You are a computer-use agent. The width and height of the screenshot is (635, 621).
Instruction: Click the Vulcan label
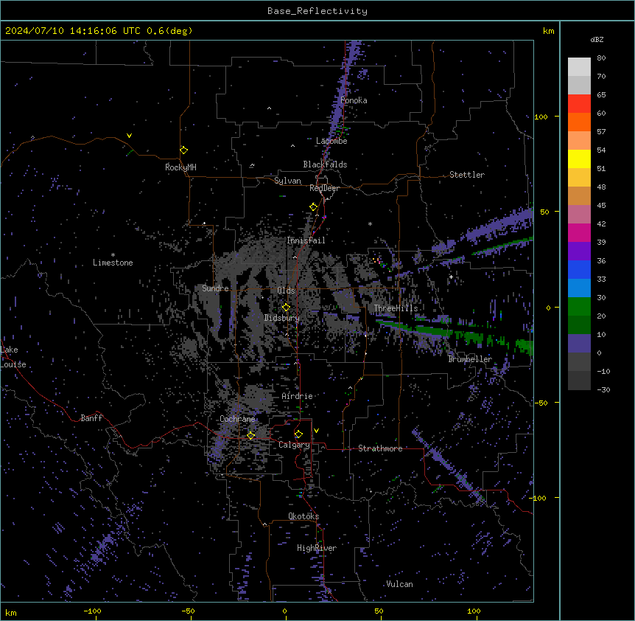point(399,584)
